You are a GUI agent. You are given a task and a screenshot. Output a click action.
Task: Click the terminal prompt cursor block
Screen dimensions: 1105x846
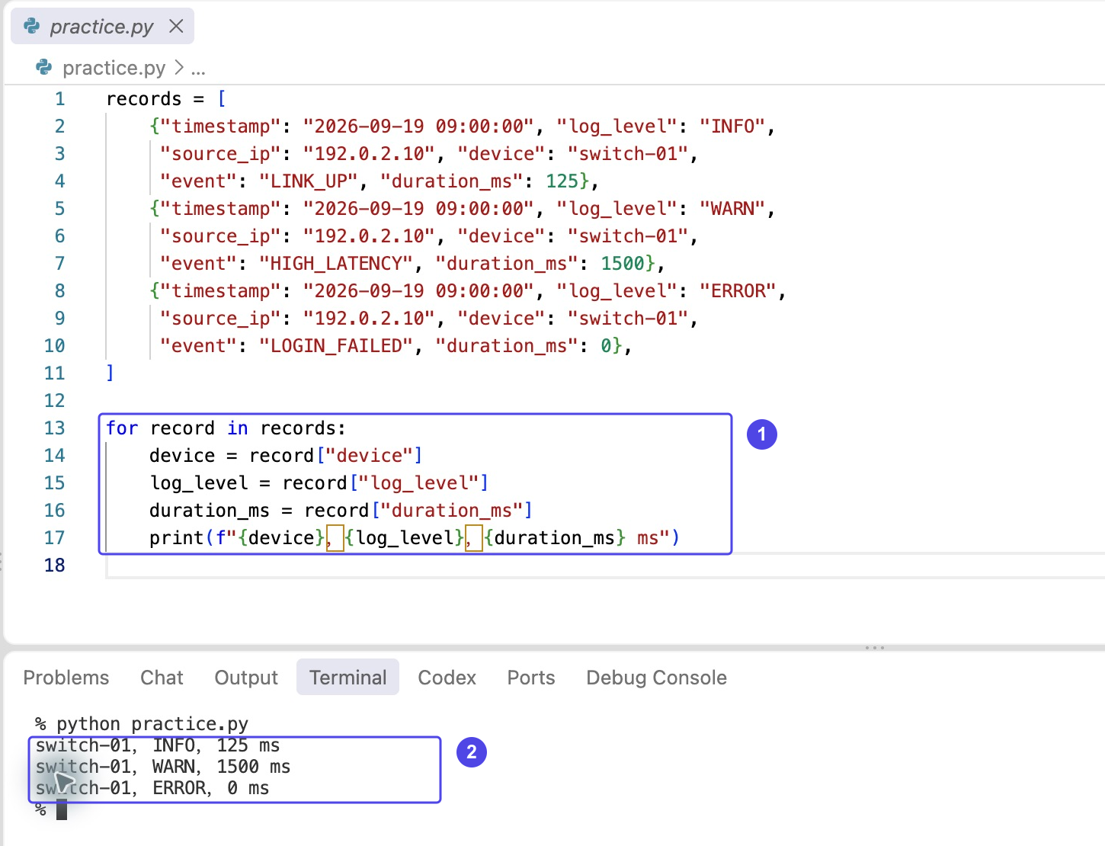[62, 809]
